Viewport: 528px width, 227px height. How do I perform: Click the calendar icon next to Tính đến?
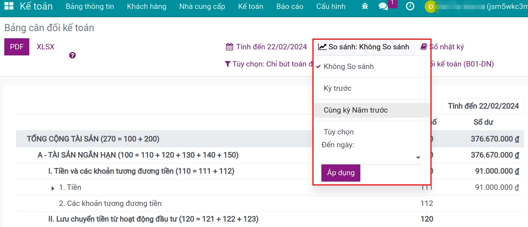pos(229,46)
